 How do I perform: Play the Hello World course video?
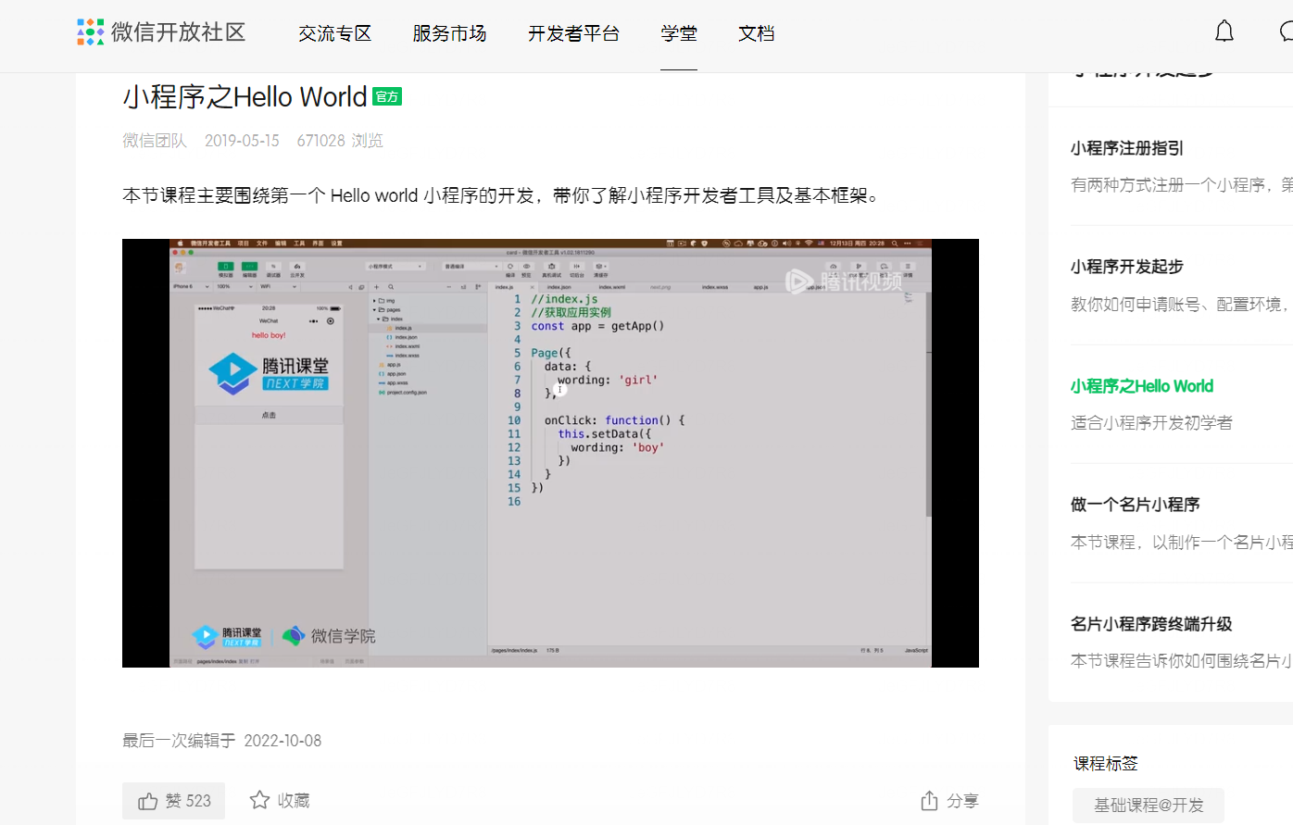coord(550,453)
